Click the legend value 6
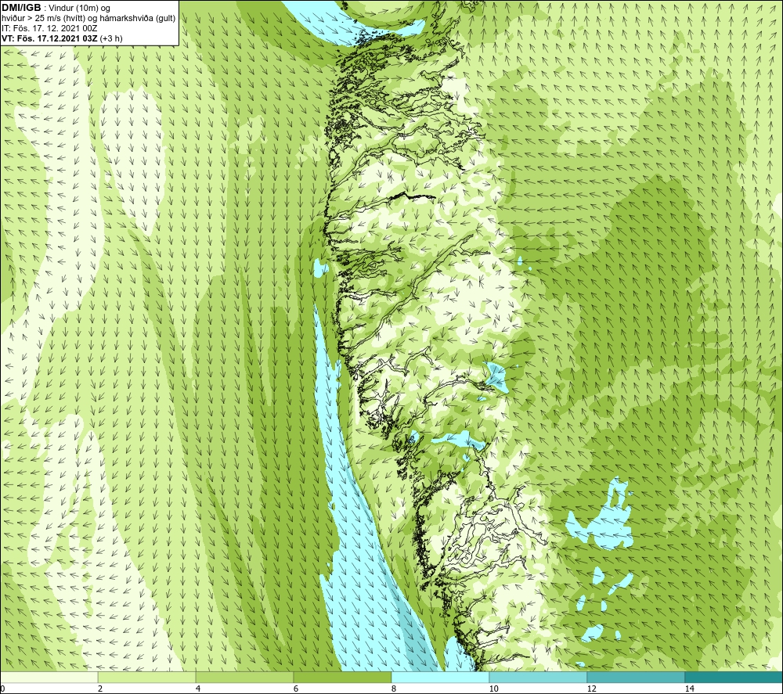The height and width of the screenshot is (694, 783). click(296, 689)
